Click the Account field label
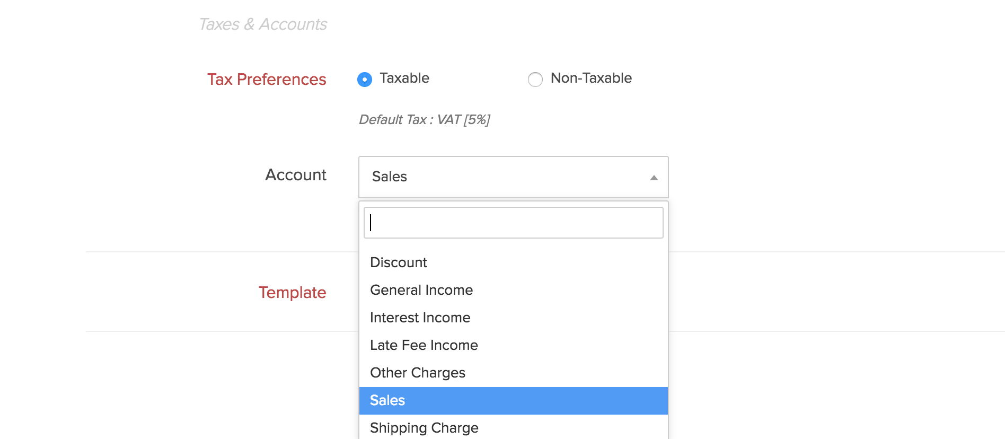1005x439 pixels. point(296,175)
